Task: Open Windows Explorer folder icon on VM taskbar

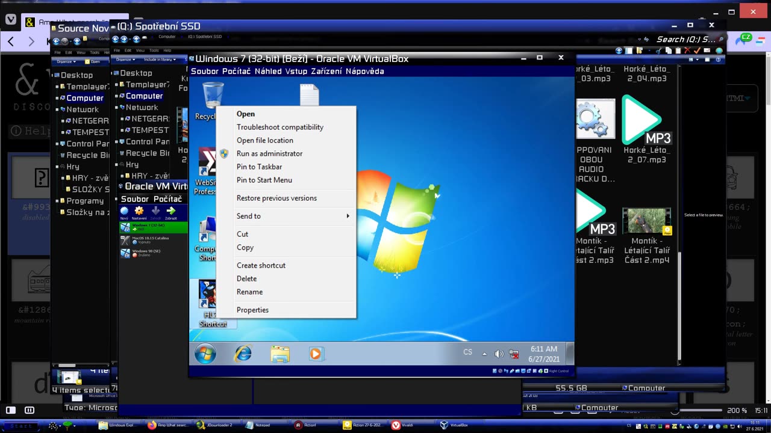Action: click(280, 354)
